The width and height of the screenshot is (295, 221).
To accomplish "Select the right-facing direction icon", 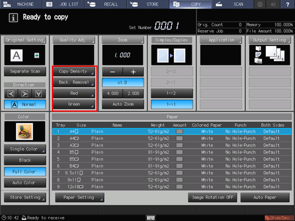I will pos(25,94).
